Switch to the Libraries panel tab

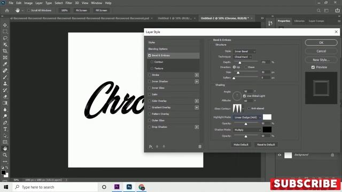(299, 21)
